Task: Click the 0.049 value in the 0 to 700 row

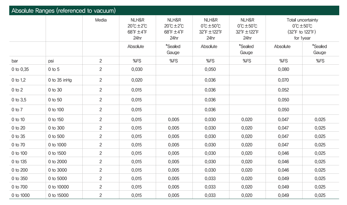Action: pos(283,187)
